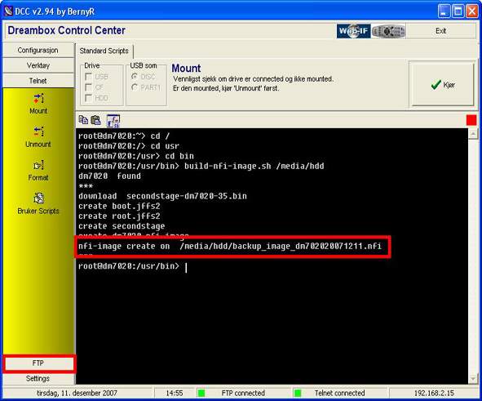
Task: Click the Kjør run button
Action: coord(443,84)
